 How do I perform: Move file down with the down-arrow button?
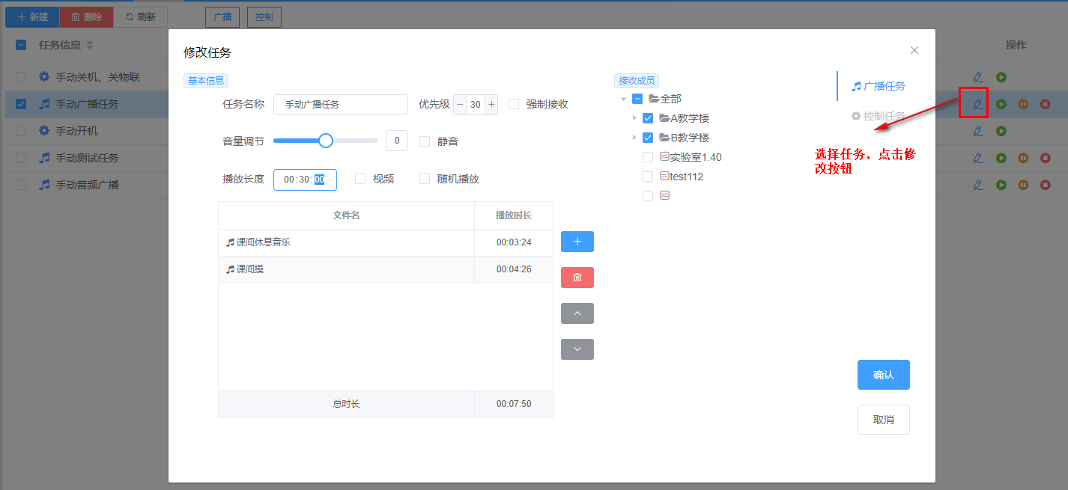pyautogui.click(x=577, y=349)
